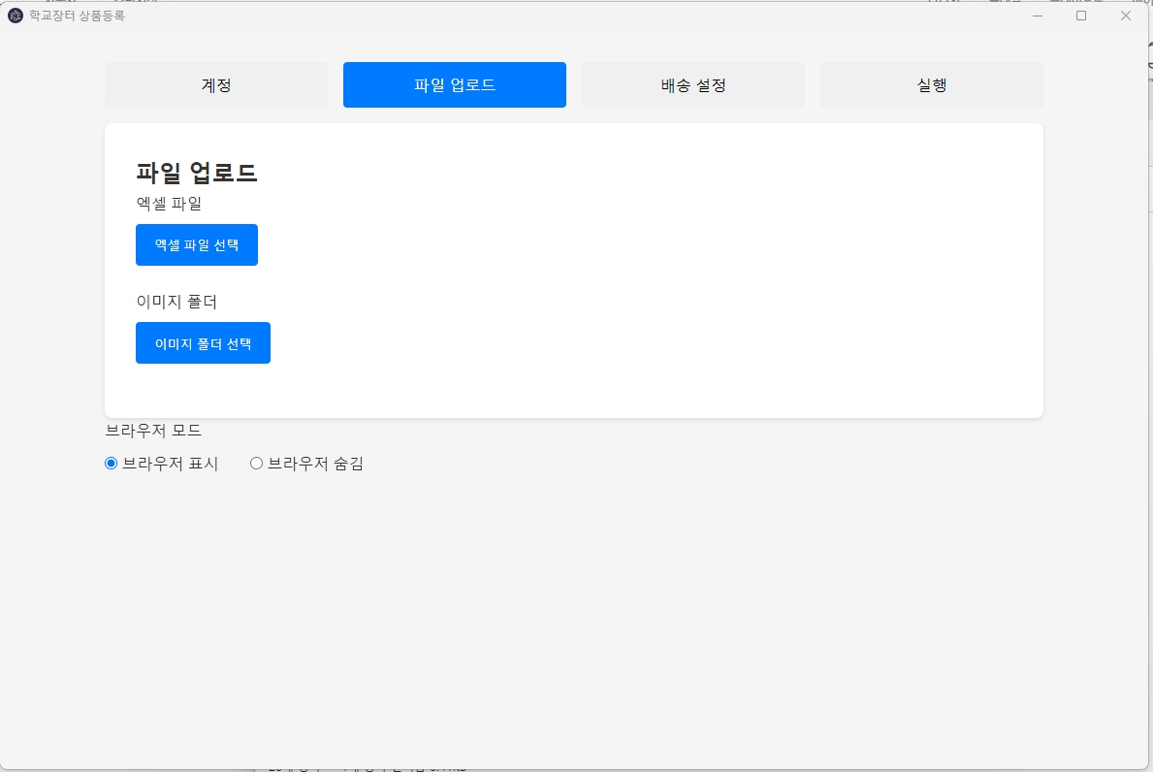Click the 학교장터 app icon in title bar
1153x772 pixels.
click(x=16, y=16)
